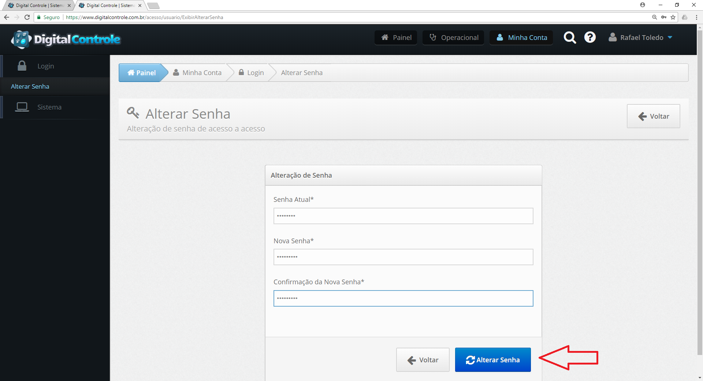This screenshot has height=381, width=703.
Task: Click the Voltar button at top right
Action: click(x=653, y=116)
